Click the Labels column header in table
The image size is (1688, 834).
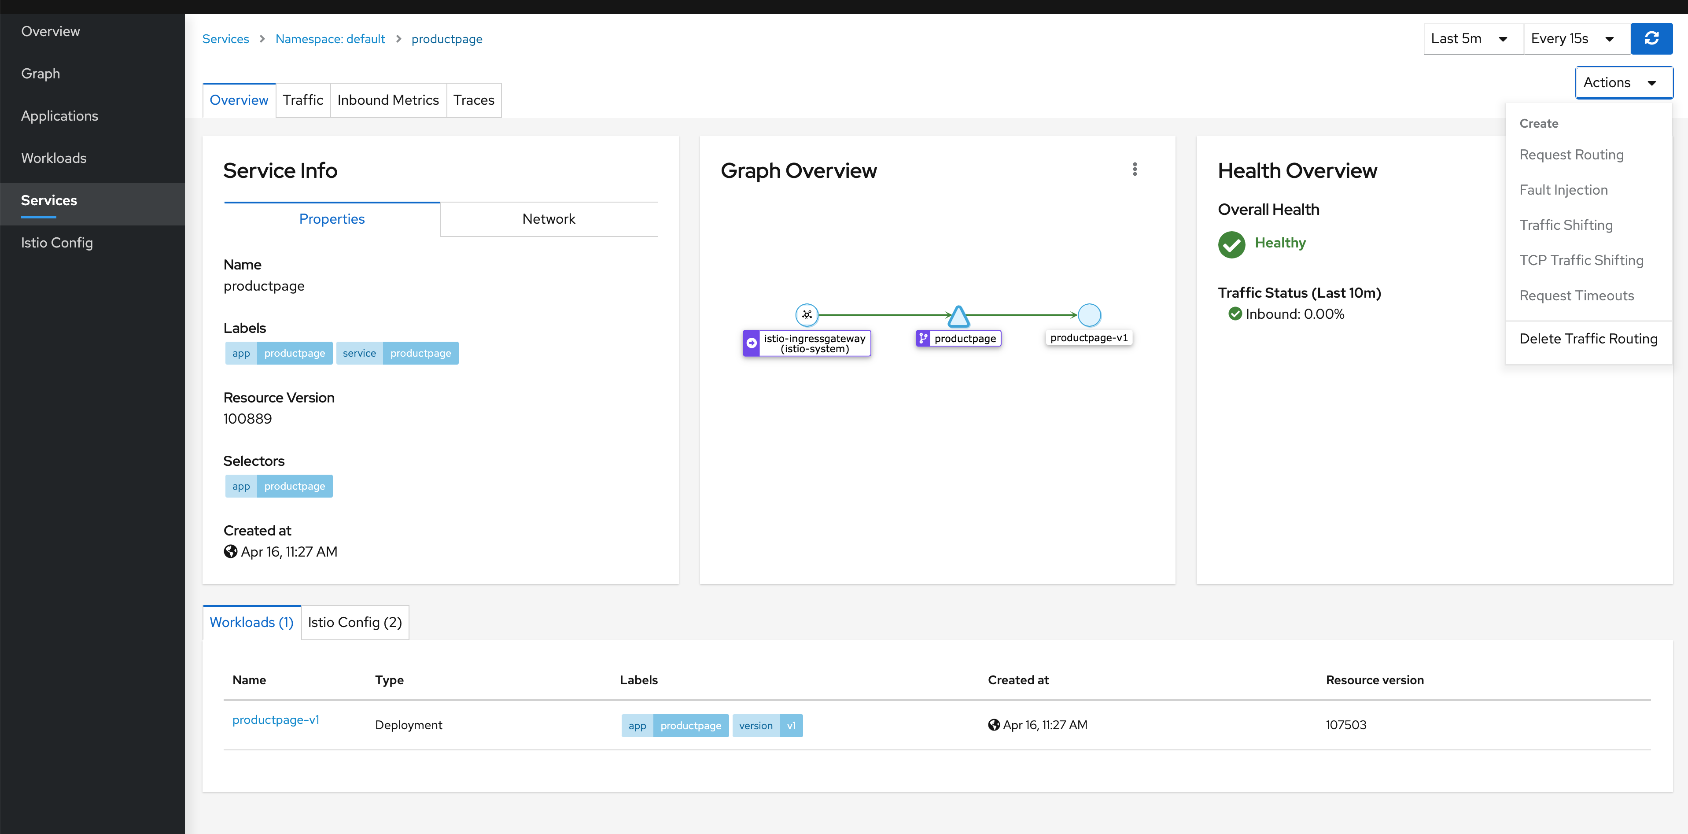pos(638,680)
